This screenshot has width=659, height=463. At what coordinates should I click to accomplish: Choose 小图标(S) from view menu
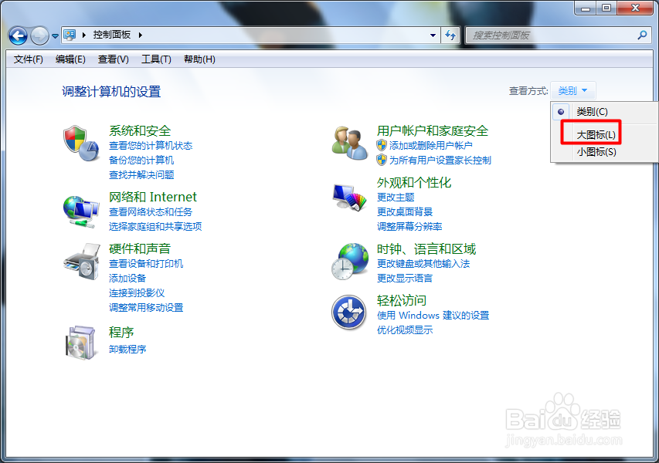pos(596,152)
